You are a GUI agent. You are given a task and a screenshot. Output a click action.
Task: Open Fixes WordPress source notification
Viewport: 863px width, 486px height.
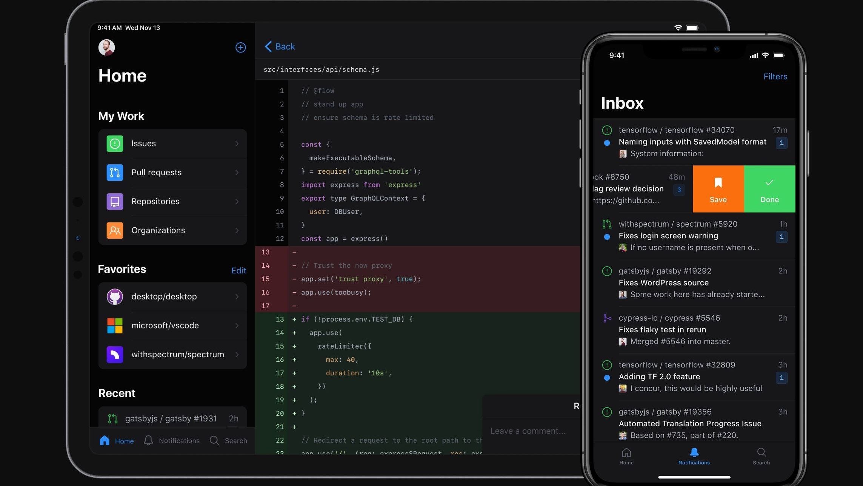coord(694,283)
